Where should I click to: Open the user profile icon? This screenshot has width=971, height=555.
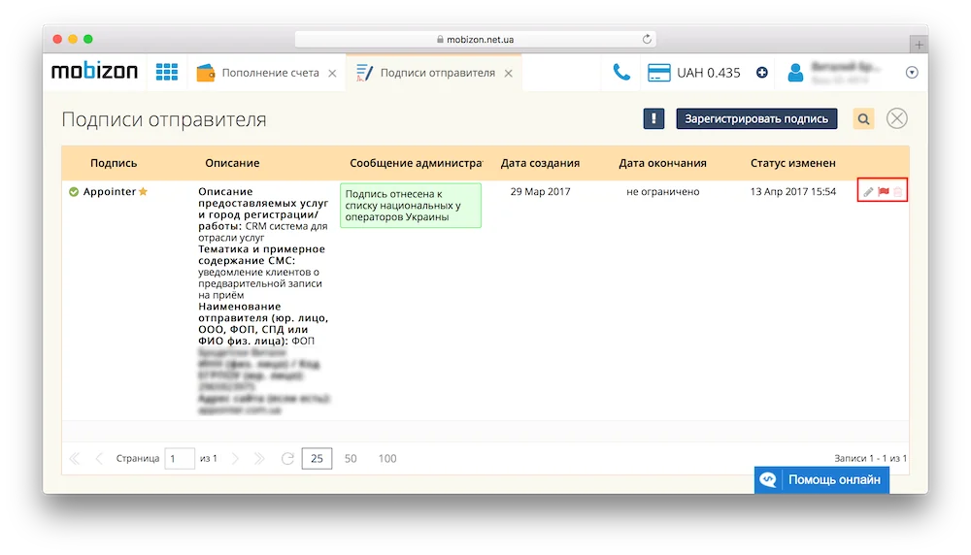point(796,73)
